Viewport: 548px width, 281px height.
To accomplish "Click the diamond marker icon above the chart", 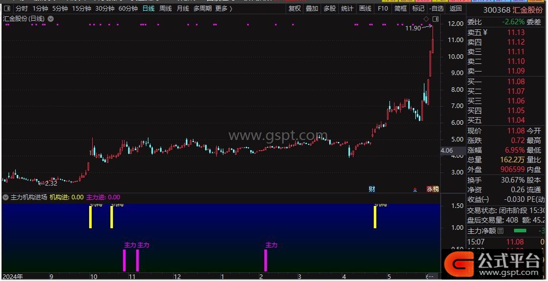I will [x=426, y=19].
